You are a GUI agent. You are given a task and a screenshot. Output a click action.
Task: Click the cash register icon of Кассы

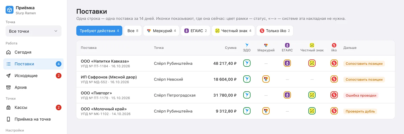tap(8, 107)
